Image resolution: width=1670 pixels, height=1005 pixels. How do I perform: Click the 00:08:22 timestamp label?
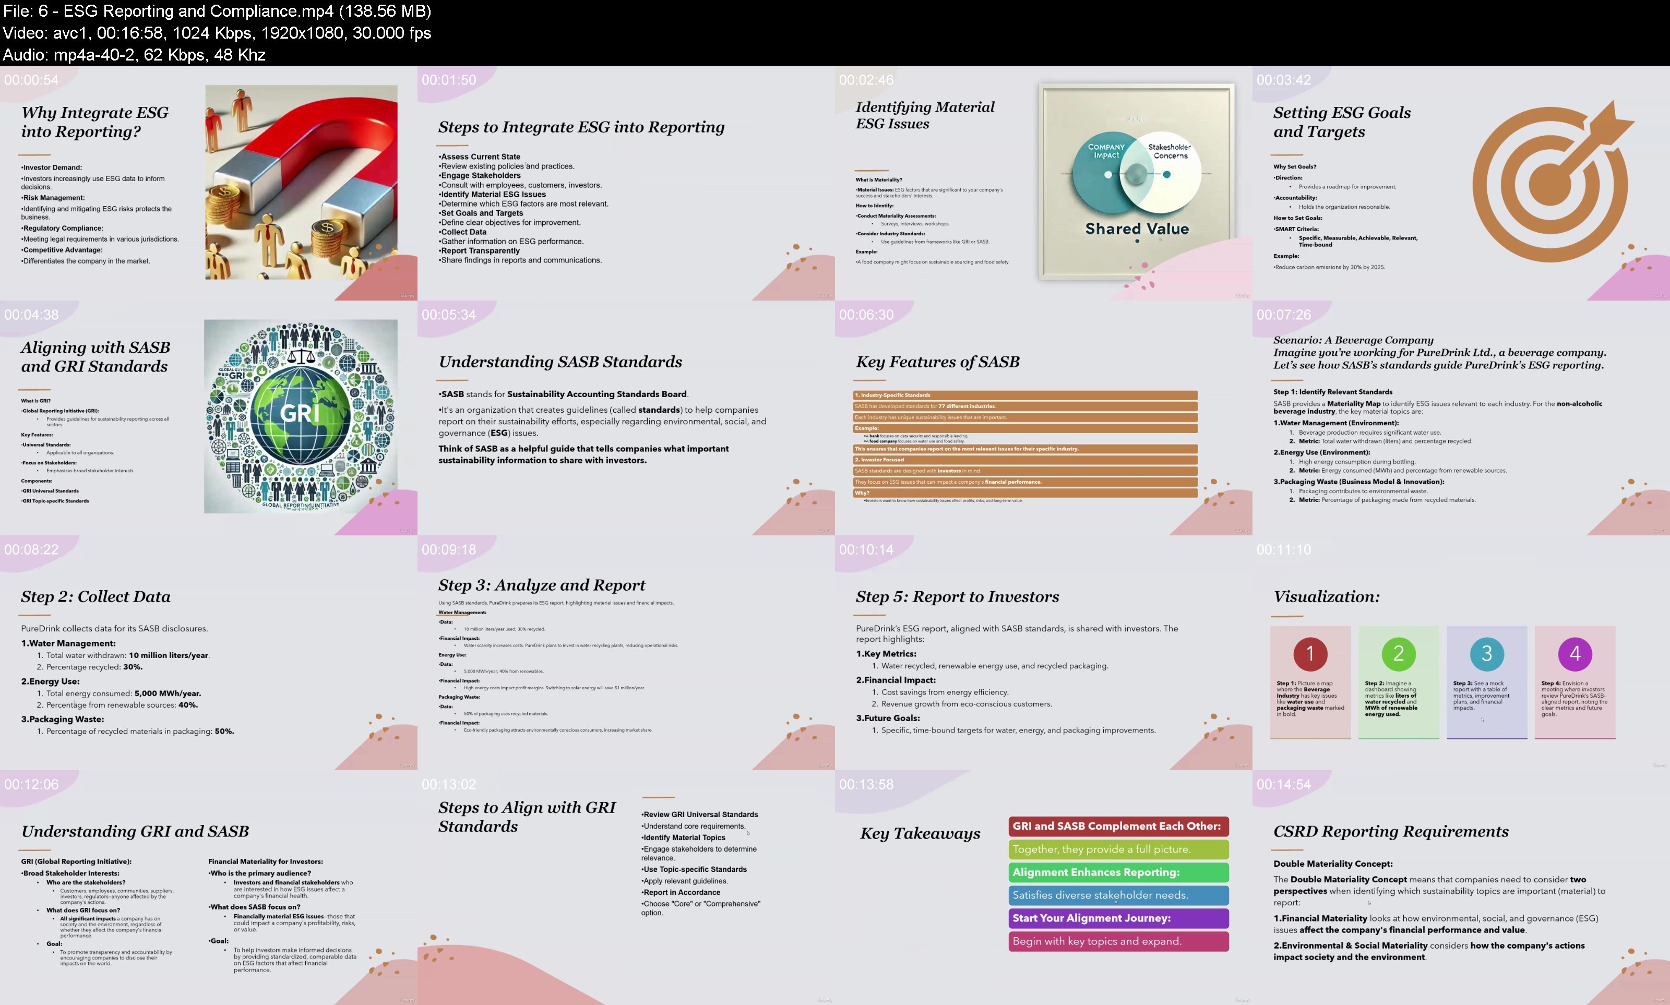[31, 550]
